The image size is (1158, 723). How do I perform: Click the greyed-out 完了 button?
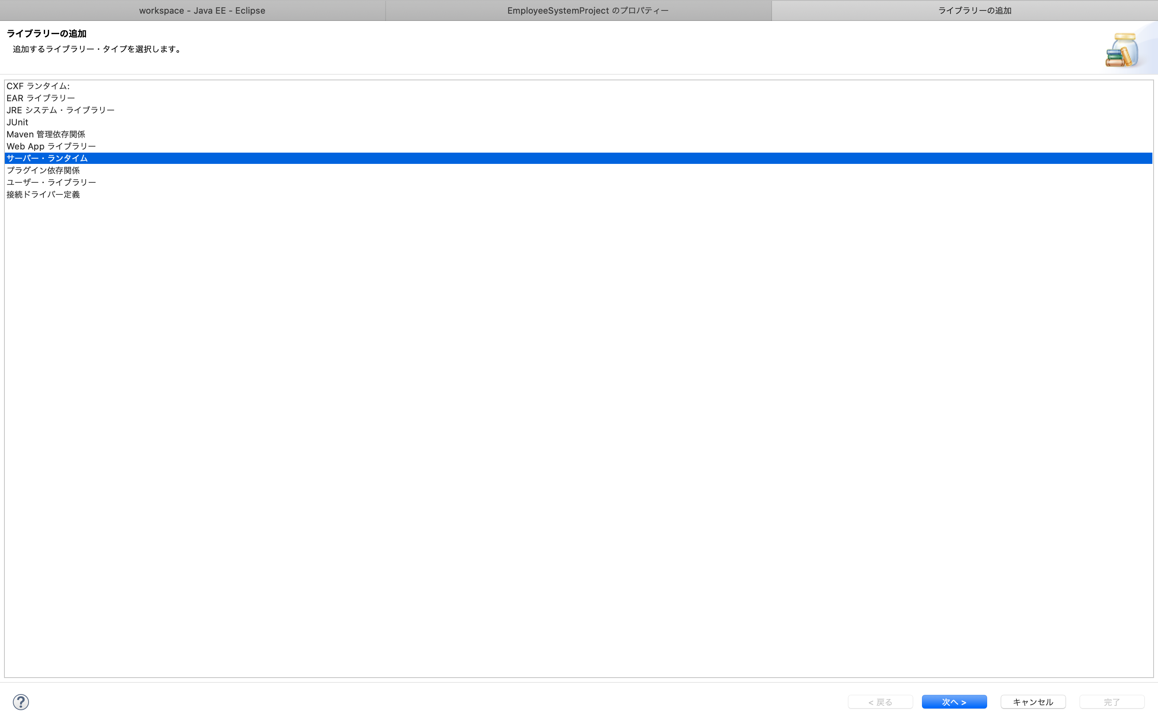pos(1111,701)
